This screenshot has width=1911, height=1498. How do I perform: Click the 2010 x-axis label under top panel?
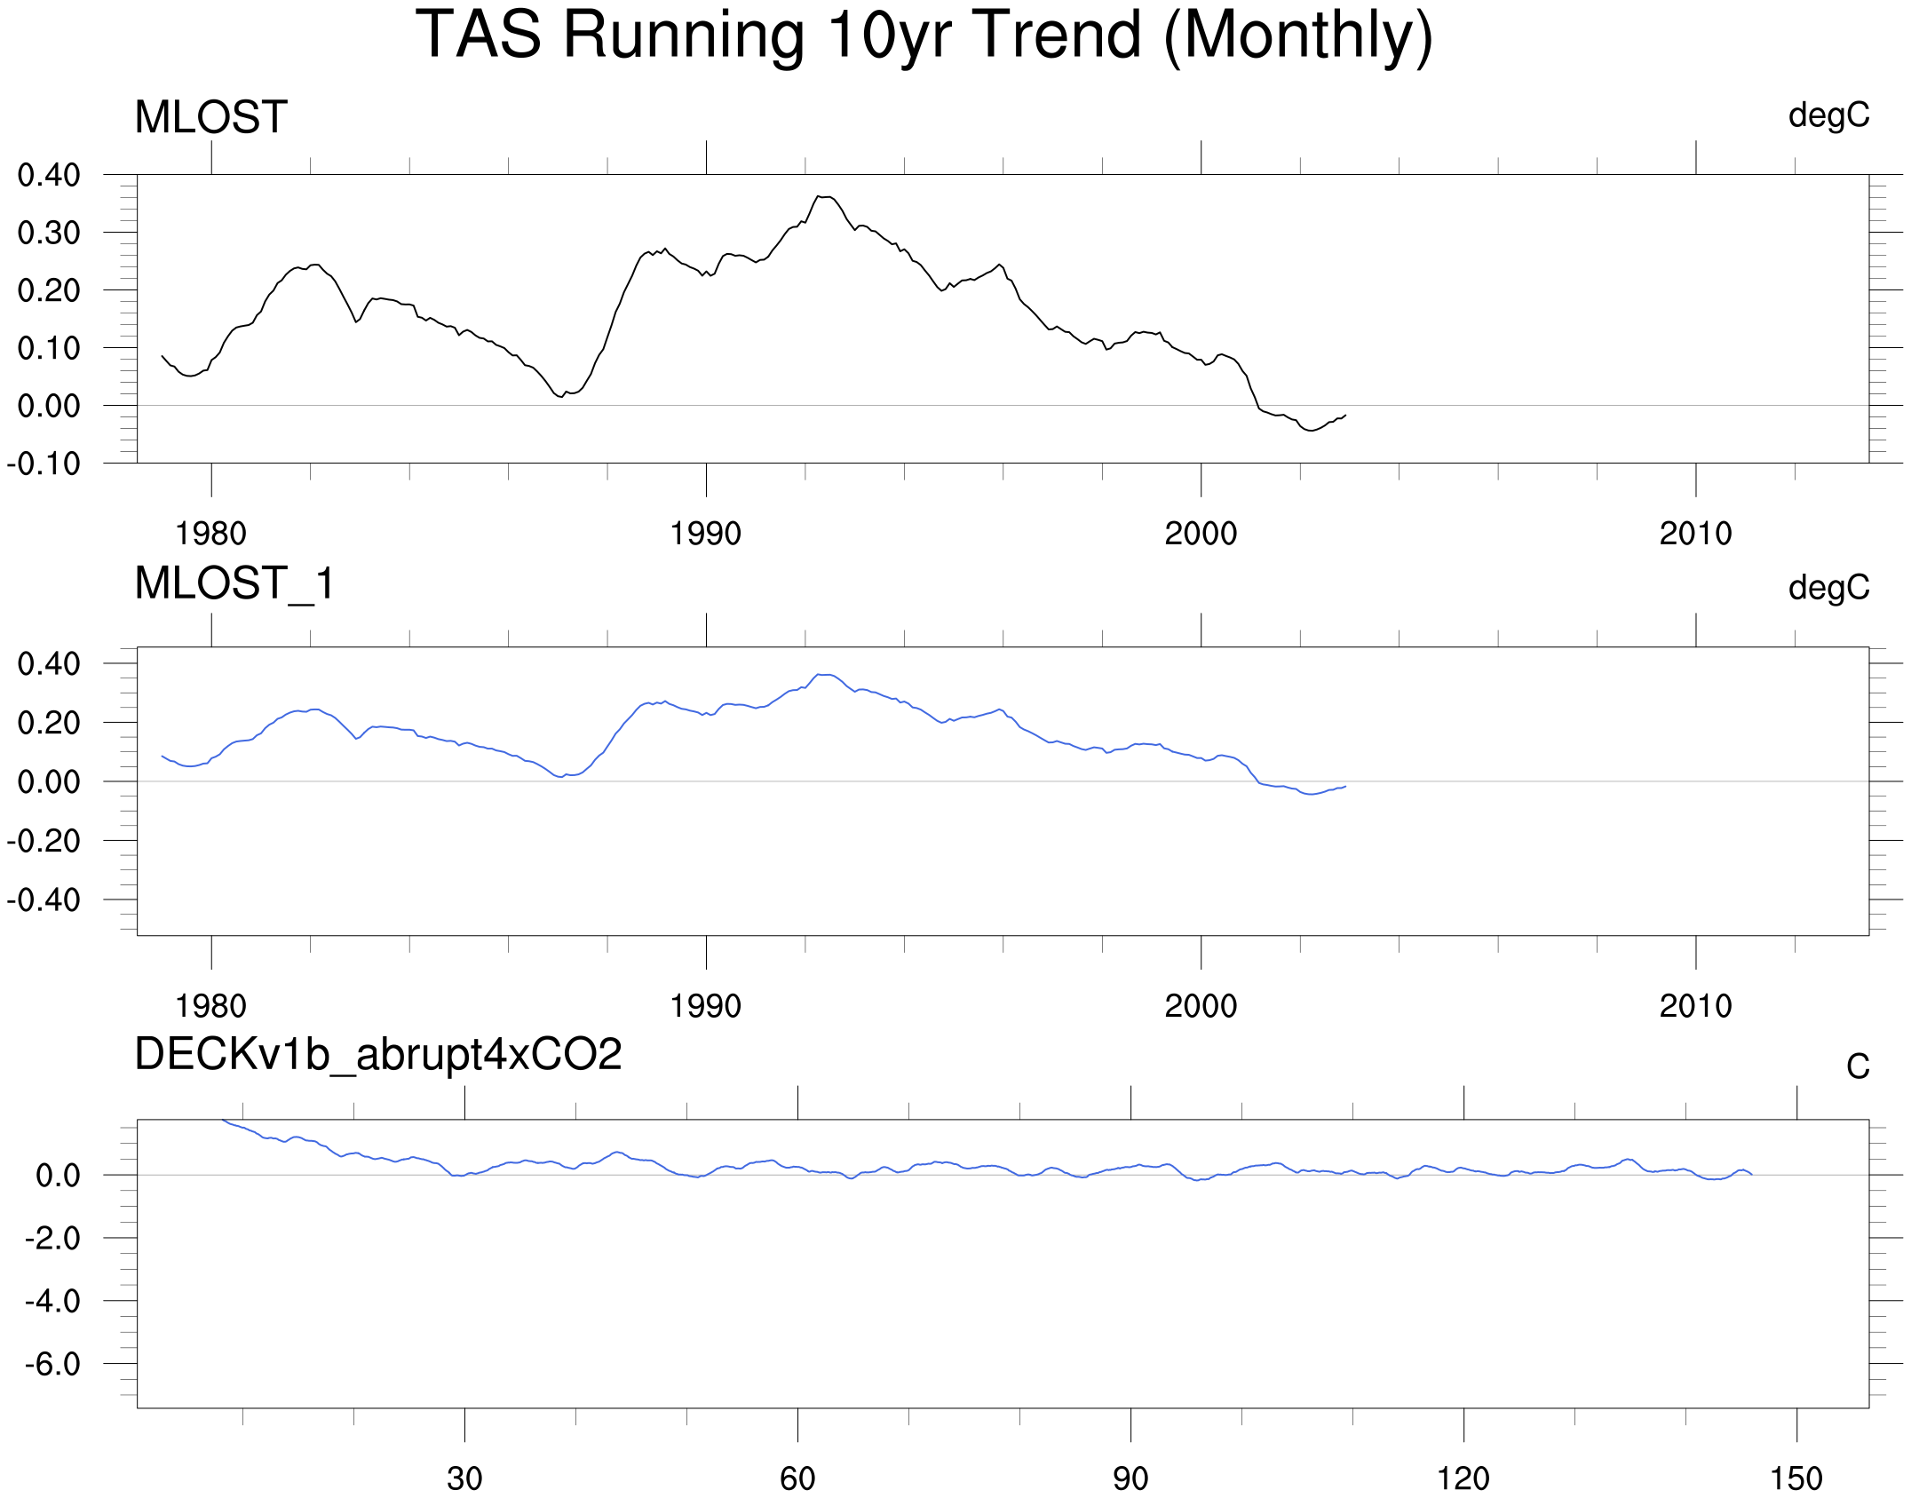(x=1695, y=534)
